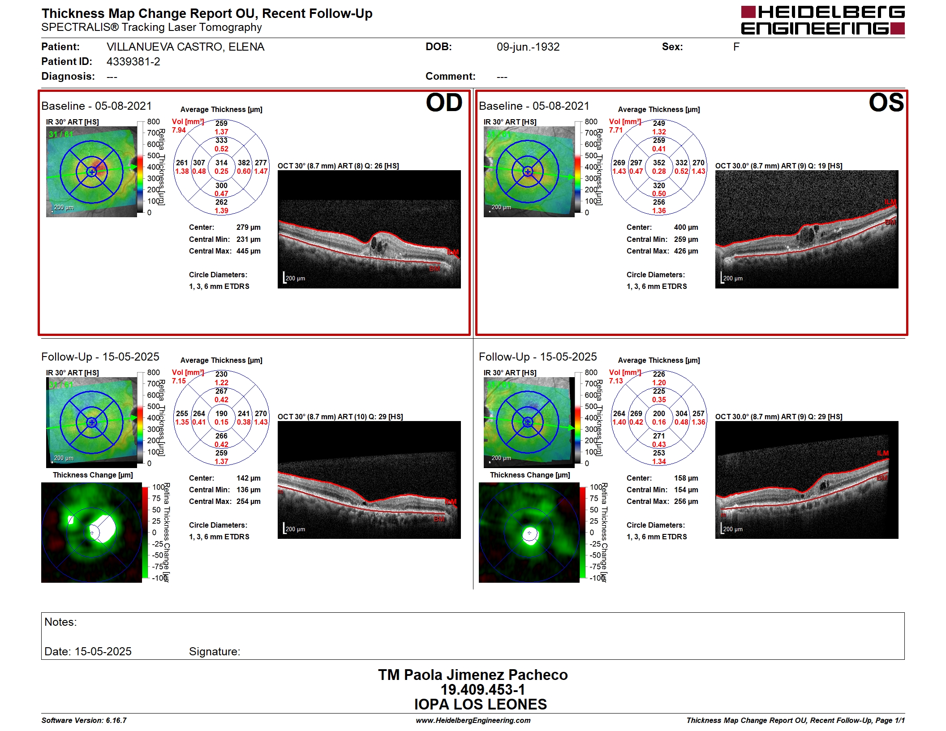Click inside the Notes box
Image resolution: width=946 pixels, height=731 pixels.
click(x=473, y=636)
